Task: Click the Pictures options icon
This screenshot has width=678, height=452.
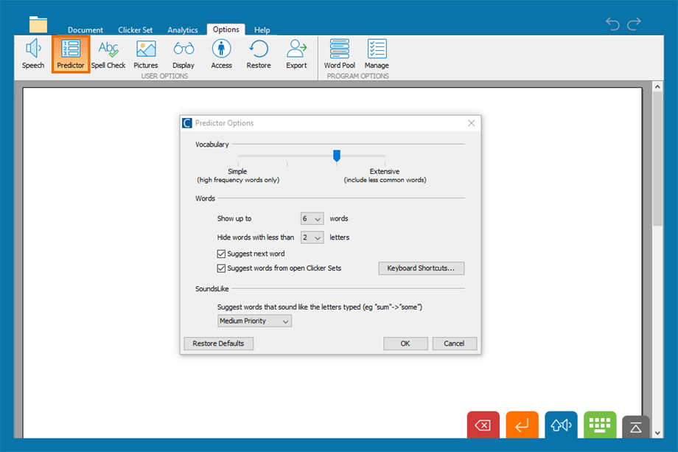Action: pos(145,53)
